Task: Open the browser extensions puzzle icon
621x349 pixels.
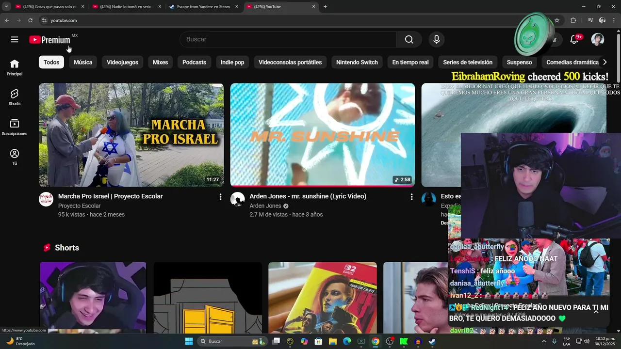Action: (573, 20)
